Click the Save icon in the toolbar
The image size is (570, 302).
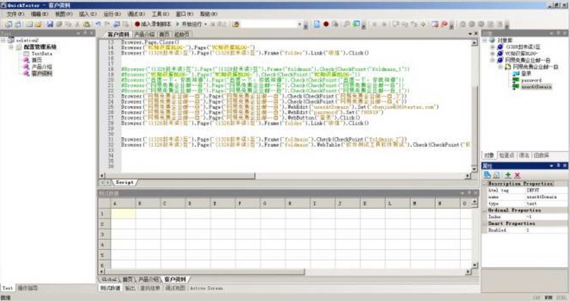point(49,24)
